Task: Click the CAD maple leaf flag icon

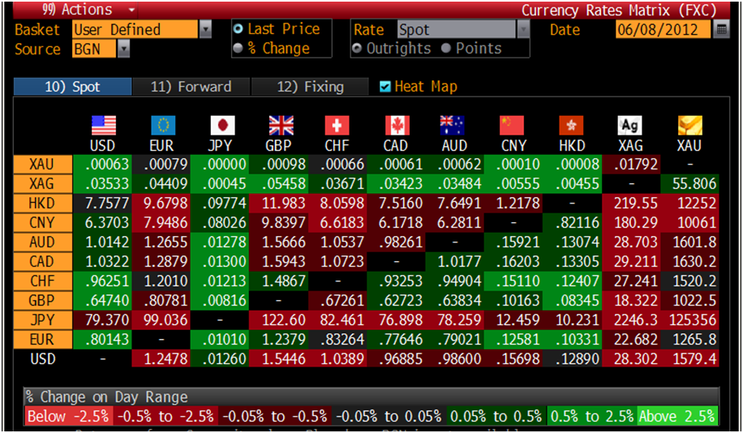Action: [x=397, y=126]
